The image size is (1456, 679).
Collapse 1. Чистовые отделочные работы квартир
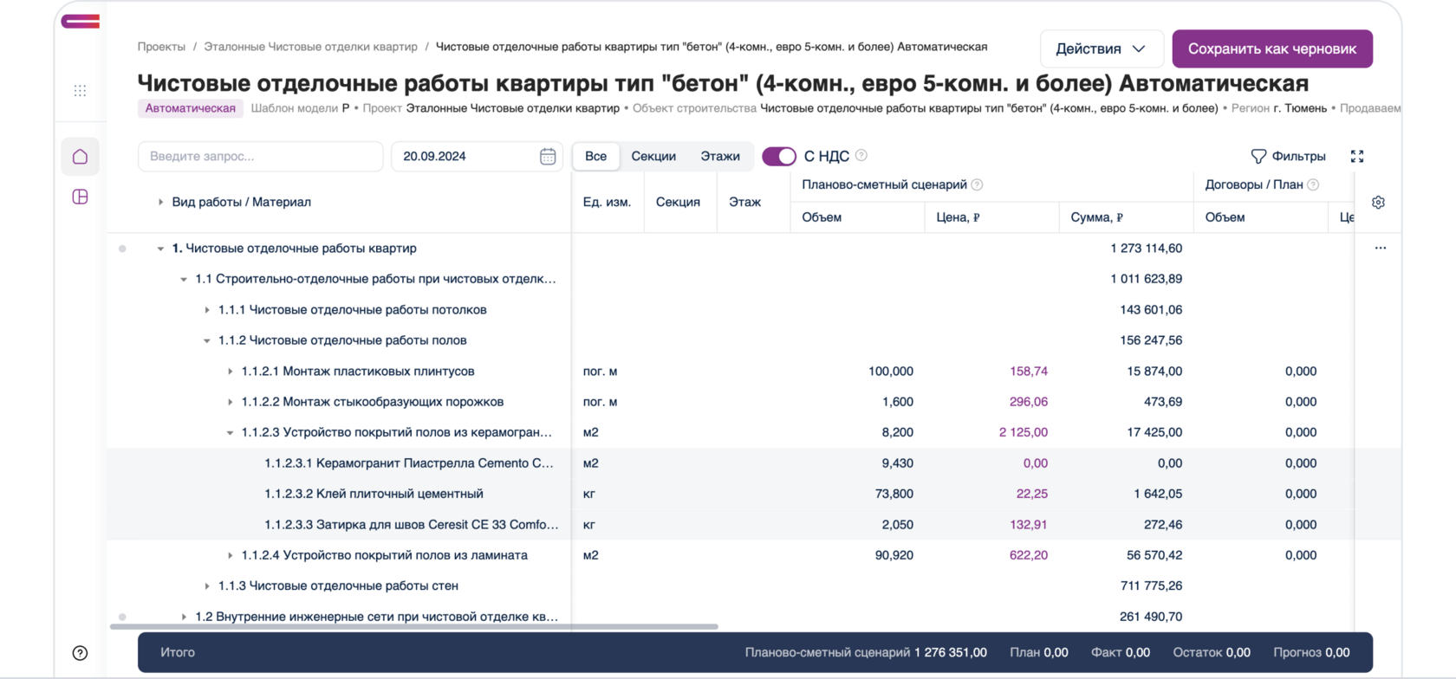(x=160, y=249)
